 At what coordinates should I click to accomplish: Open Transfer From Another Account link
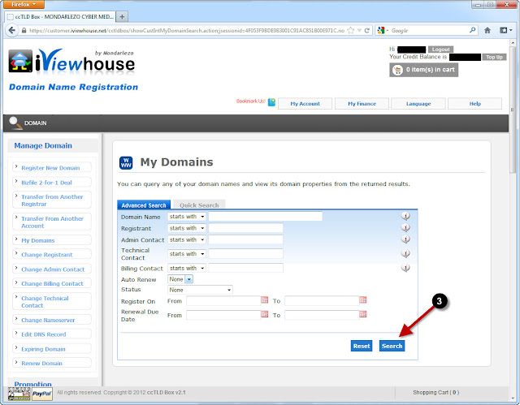[x=52, y=222]
